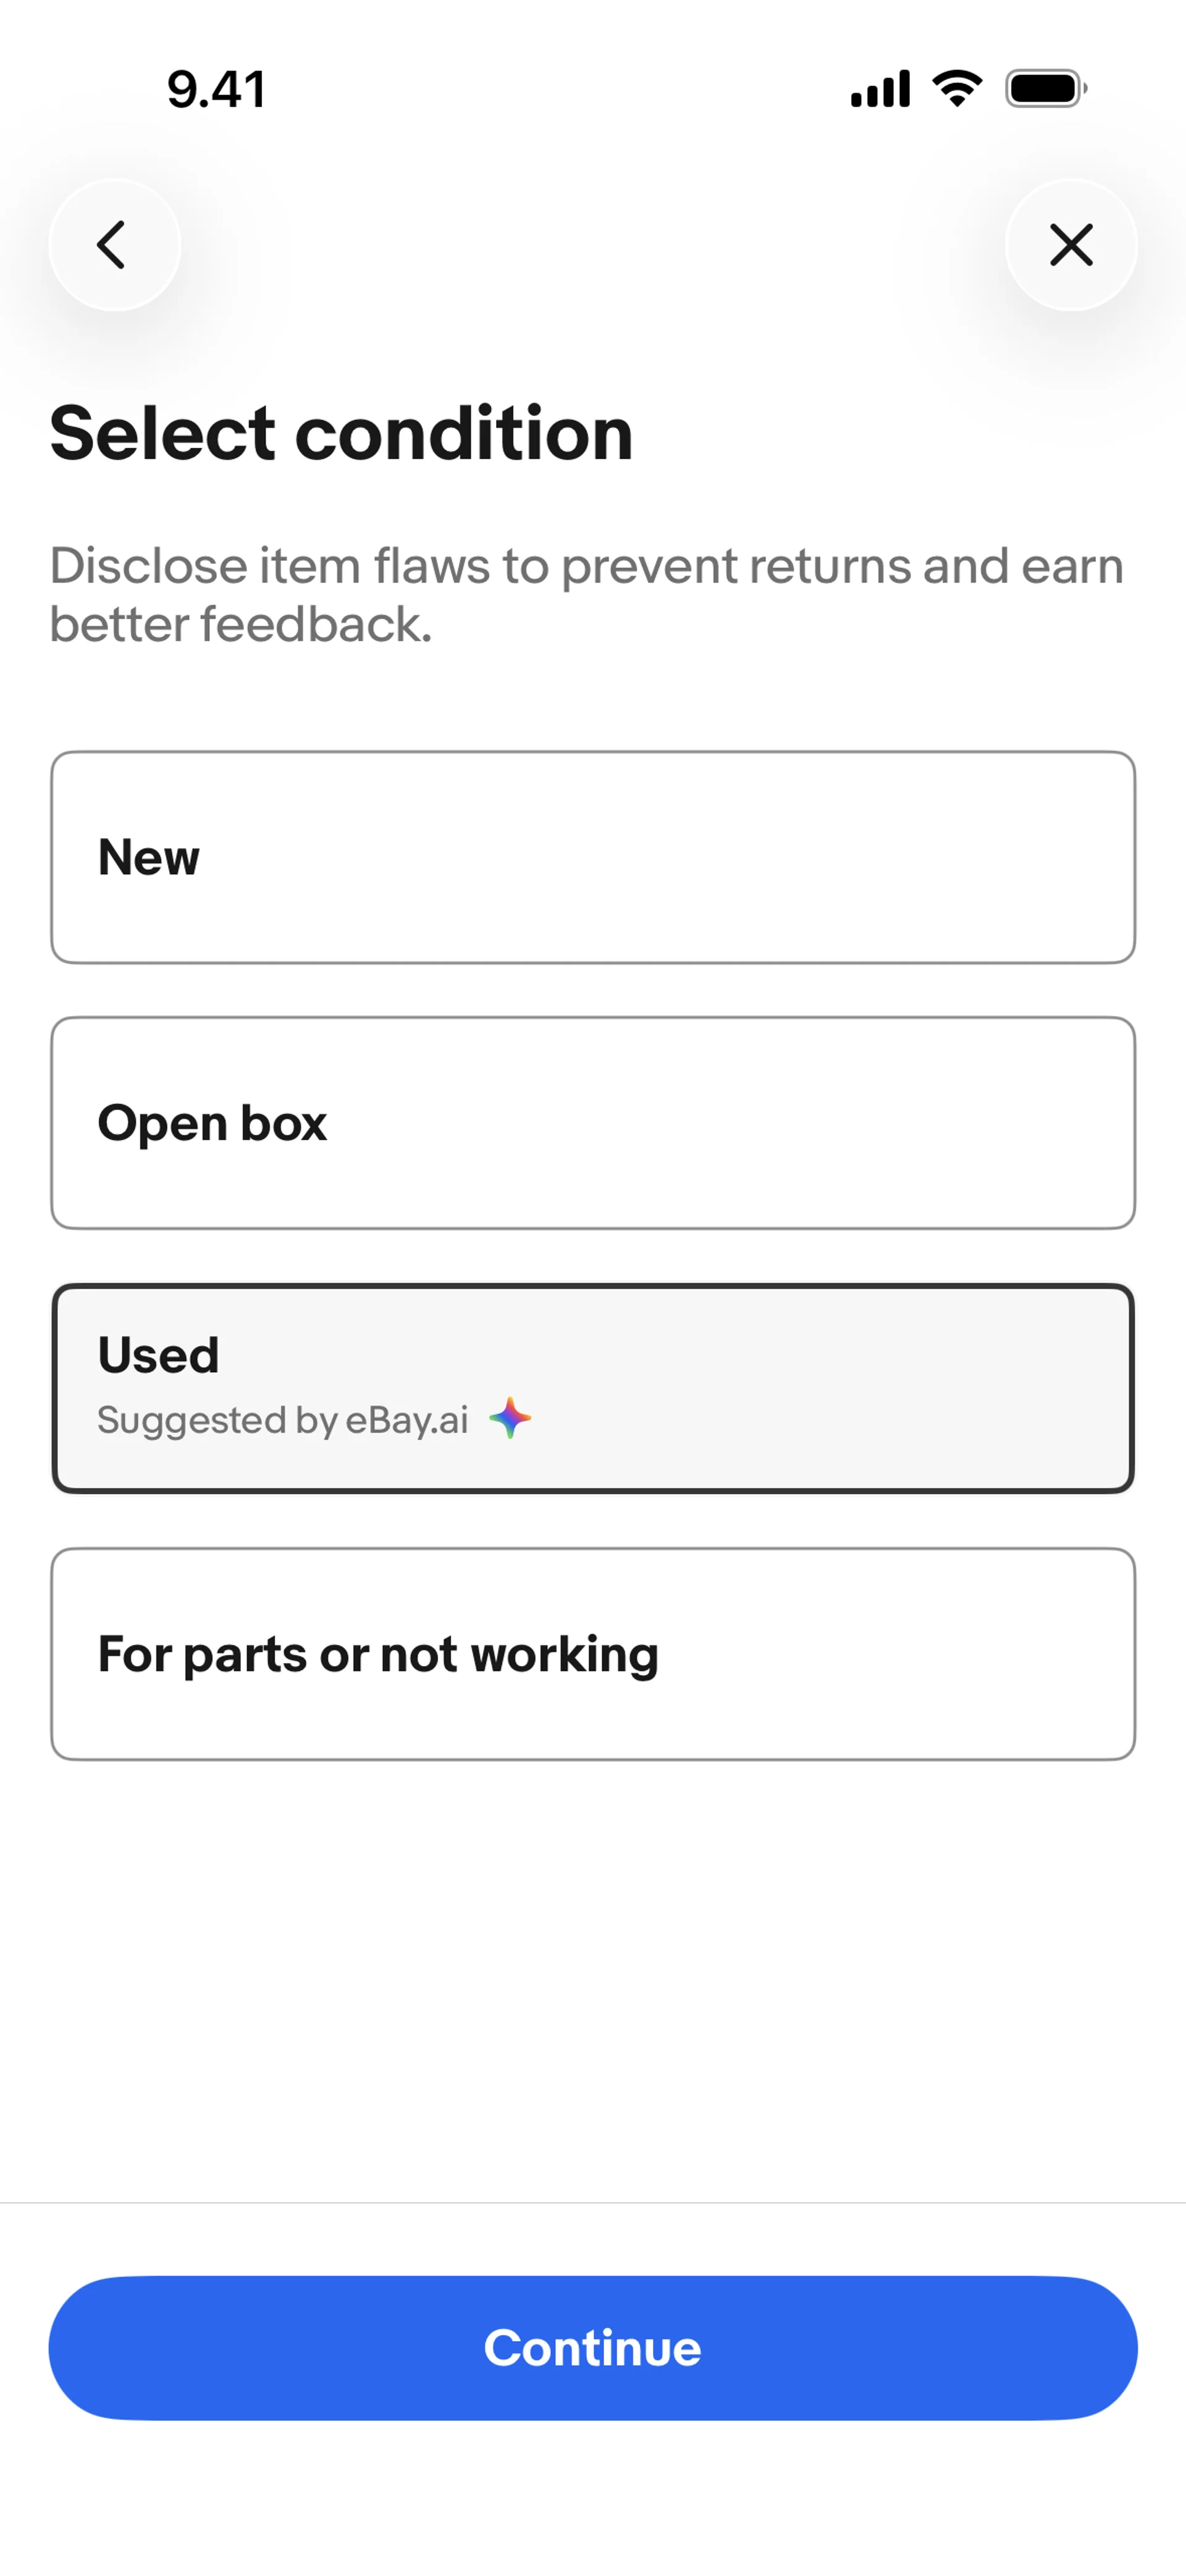Tap the cellular signal bars icon
Image resolution: width=1186 pixels, height=2571 pixels.
pyautogui.click(x=880, y=89)
